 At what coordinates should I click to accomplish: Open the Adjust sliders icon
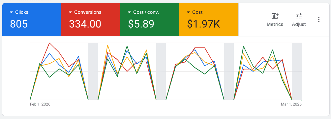[299, 16]
